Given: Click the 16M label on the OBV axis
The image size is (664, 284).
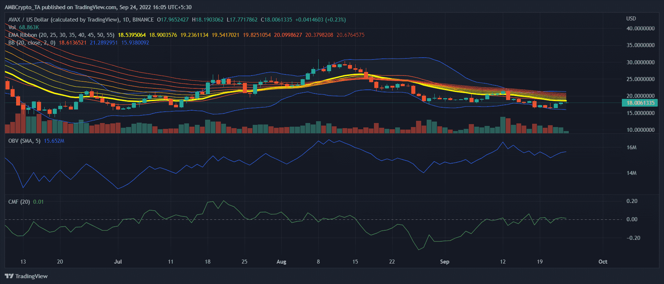Looking at the screenshot, I should click(x=631, y=147).
